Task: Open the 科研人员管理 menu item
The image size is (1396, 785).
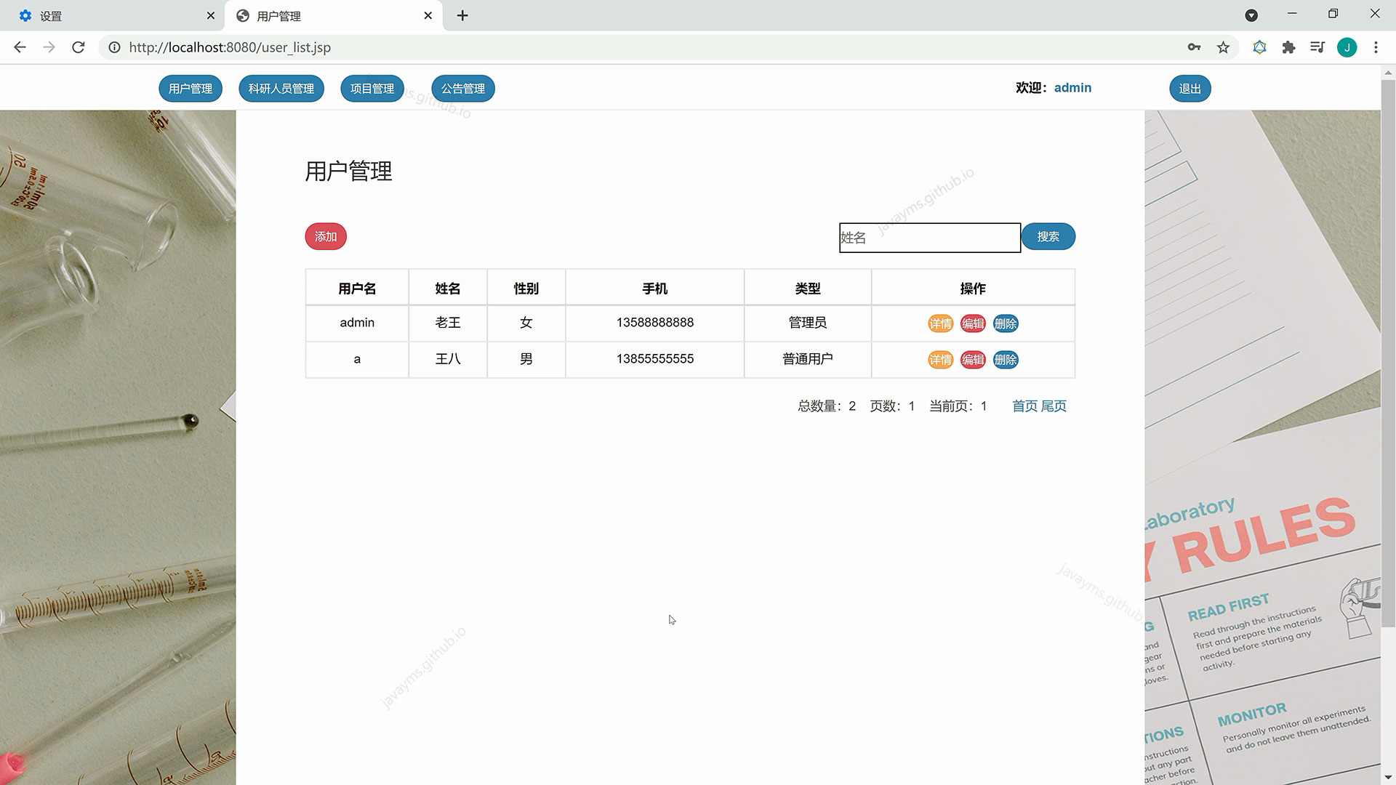Action: (281, 89)
